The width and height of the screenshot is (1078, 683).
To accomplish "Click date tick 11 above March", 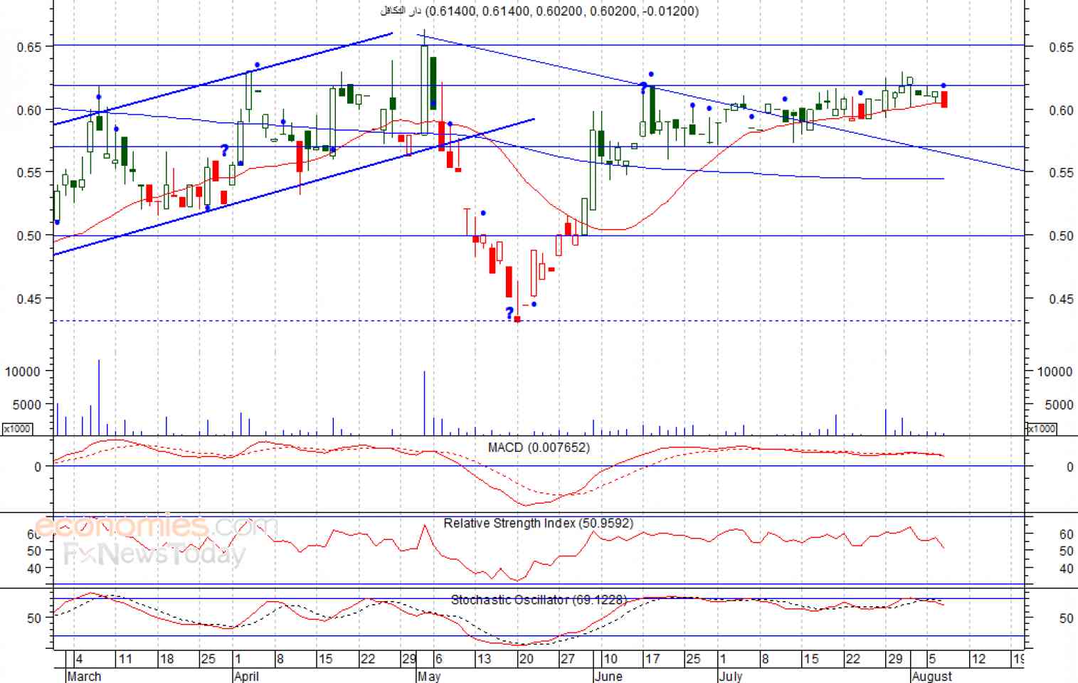I will (x=125, y=659).
